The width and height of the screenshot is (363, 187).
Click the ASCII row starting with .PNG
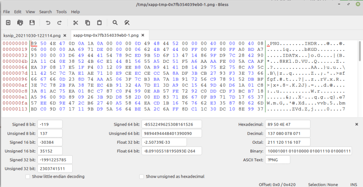(306, 43)
